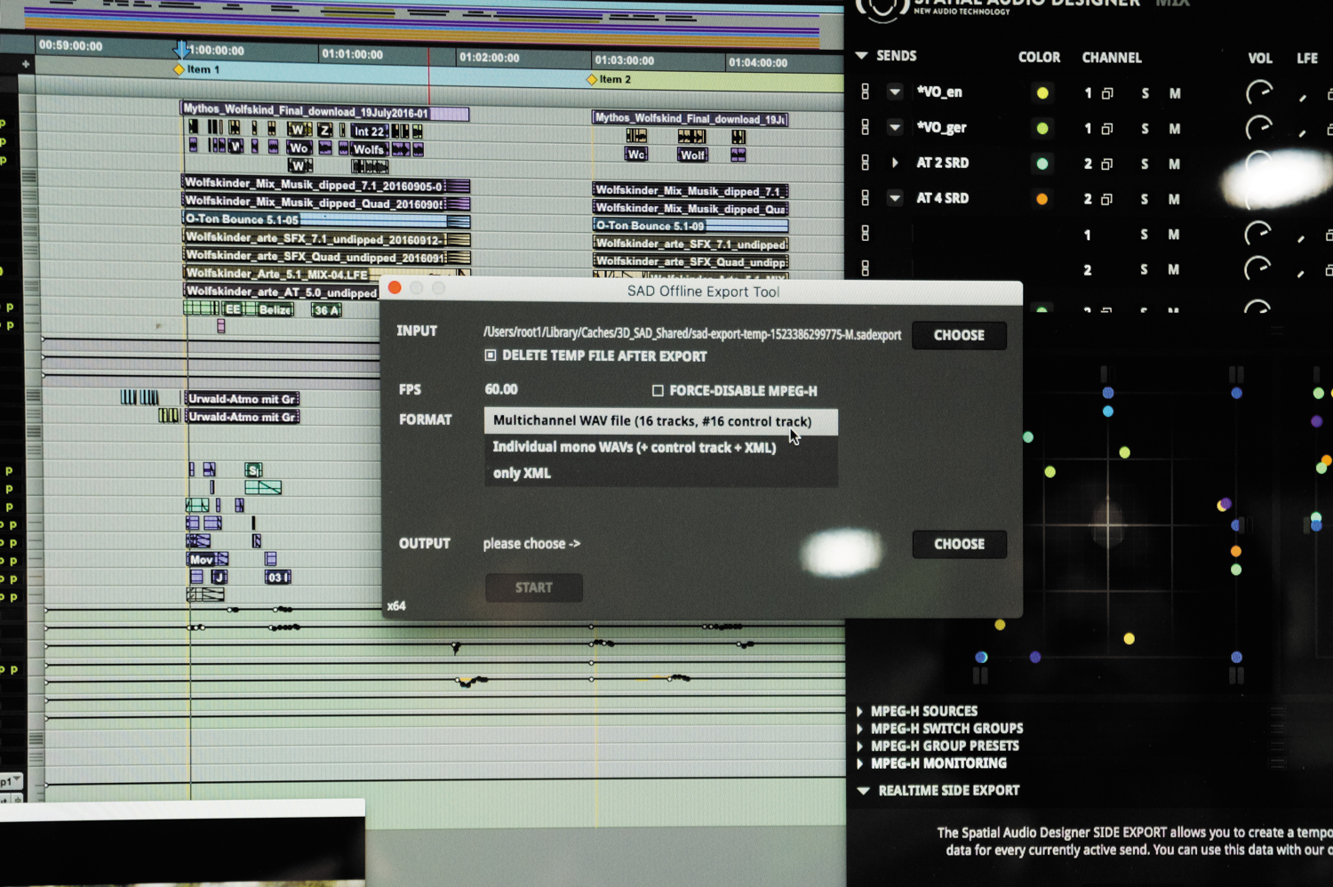Click the volume knob of *VO_en
Image resolution: width=1333 pixels, height=887 pixels.
[1258, 92]
